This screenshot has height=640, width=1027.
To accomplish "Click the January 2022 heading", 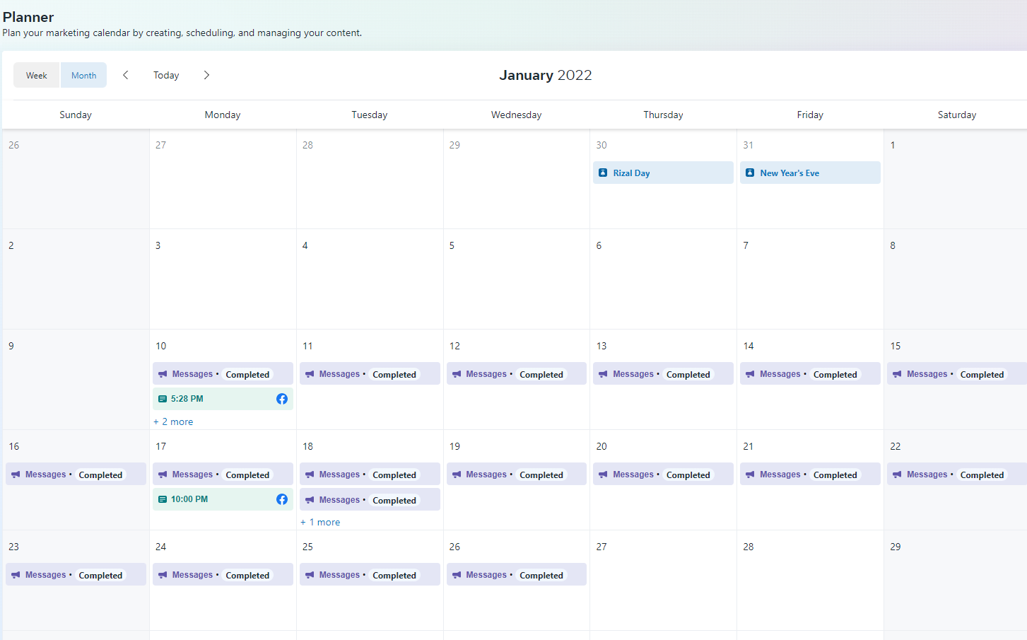I will coord(546,75).
